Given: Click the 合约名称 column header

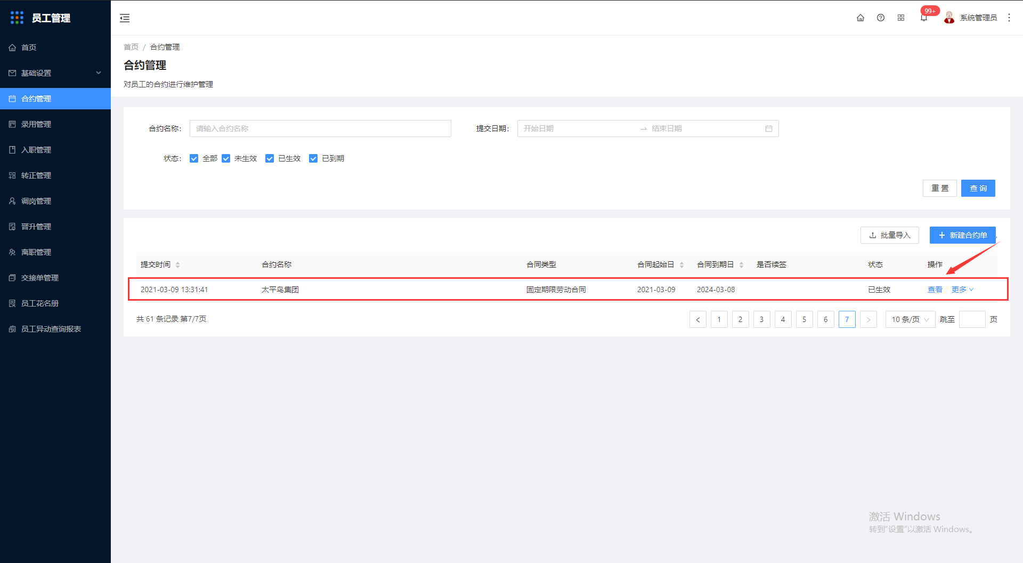Looking at the screenshot, I should [x=277, y=264].
